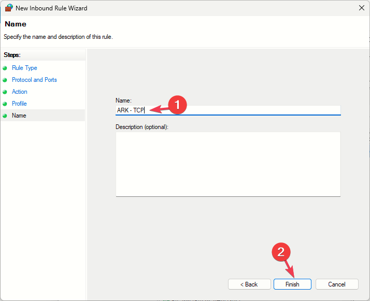Image resolution: width=370 pixels, height=301 pixels.
Task: Select the Profile step in the sidebar
Action: pyautogui.click(x=19, y=104)
